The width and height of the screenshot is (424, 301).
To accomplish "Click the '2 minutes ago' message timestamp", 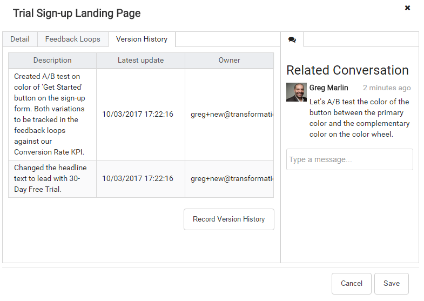I will pos(386,88).
